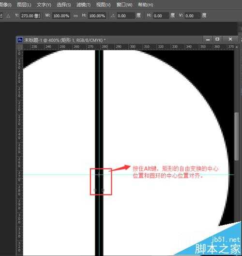Click the bottom-left transform handle of rectangle
Image resolution: width=242 pixels, height=256 pixels.
click(x=95, y=190)
